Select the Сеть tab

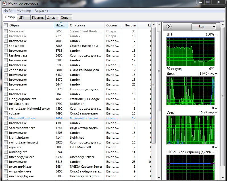64,18
